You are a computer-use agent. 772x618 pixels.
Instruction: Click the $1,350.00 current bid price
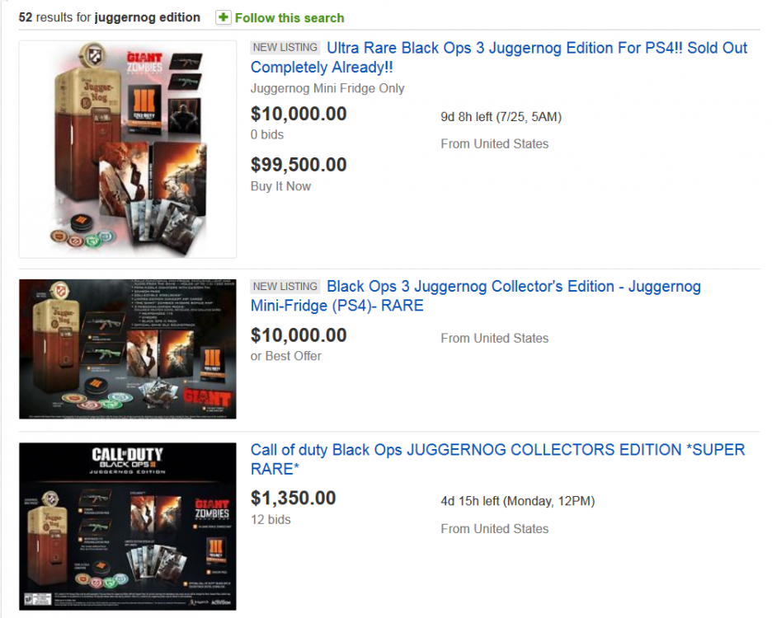(293, 498)
